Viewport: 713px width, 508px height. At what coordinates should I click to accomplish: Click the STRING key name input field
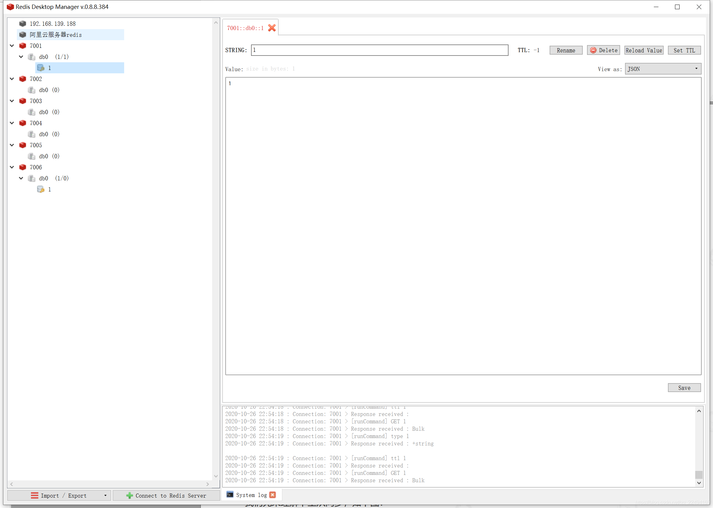pyautogui.click(x=379, y=50)
